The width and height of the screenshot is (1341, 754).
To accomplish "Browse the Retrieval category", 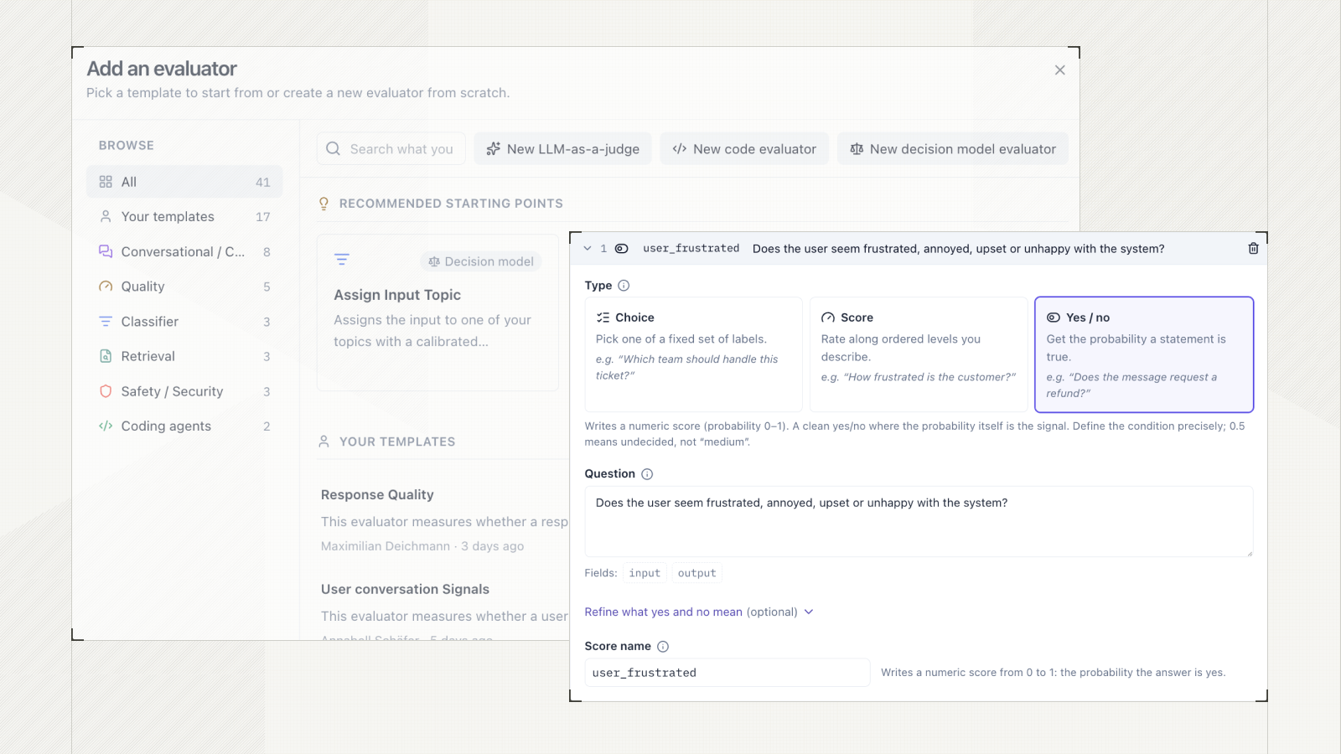I will pos(184,356).
